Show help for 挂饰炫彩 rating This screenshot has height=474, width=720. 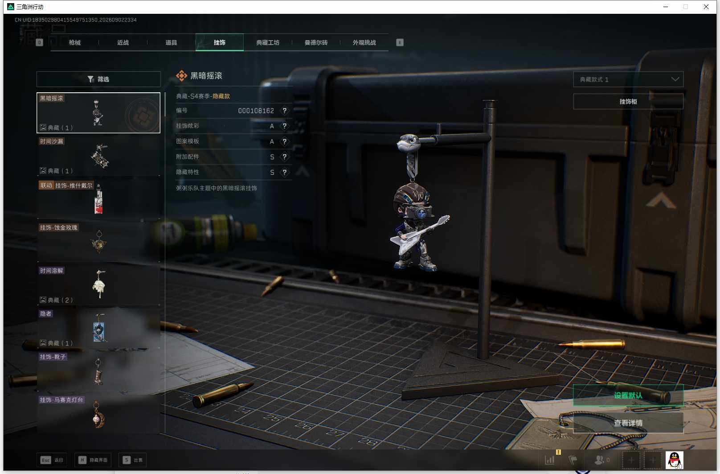click(x=285, y=126)
